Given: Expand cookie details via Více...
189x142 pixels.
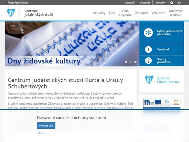Looking at the screenshot, I should click(x=42, y=133).
